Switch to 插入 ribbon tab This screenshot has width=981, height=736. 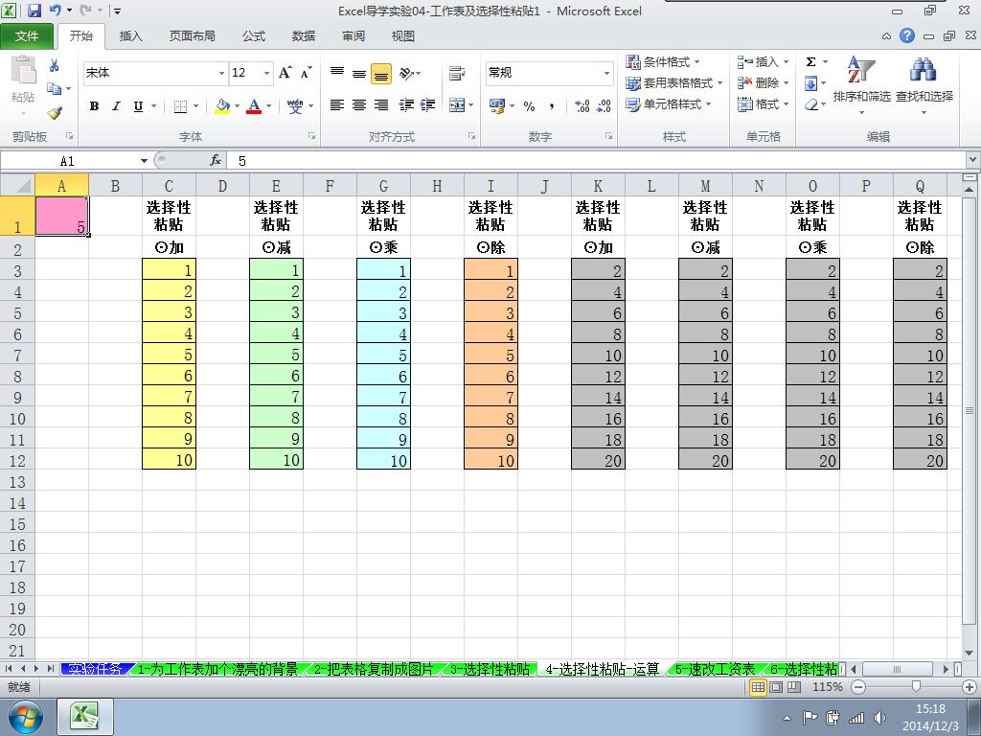[130, 36]
